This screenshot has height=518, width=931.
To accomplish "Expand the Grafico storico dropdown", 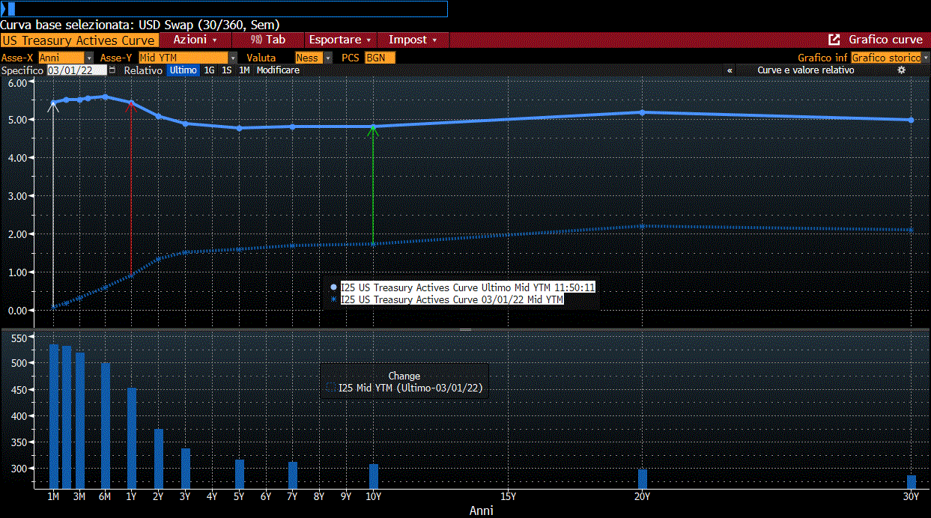I will pyautogui.click(x=891, y=58).
